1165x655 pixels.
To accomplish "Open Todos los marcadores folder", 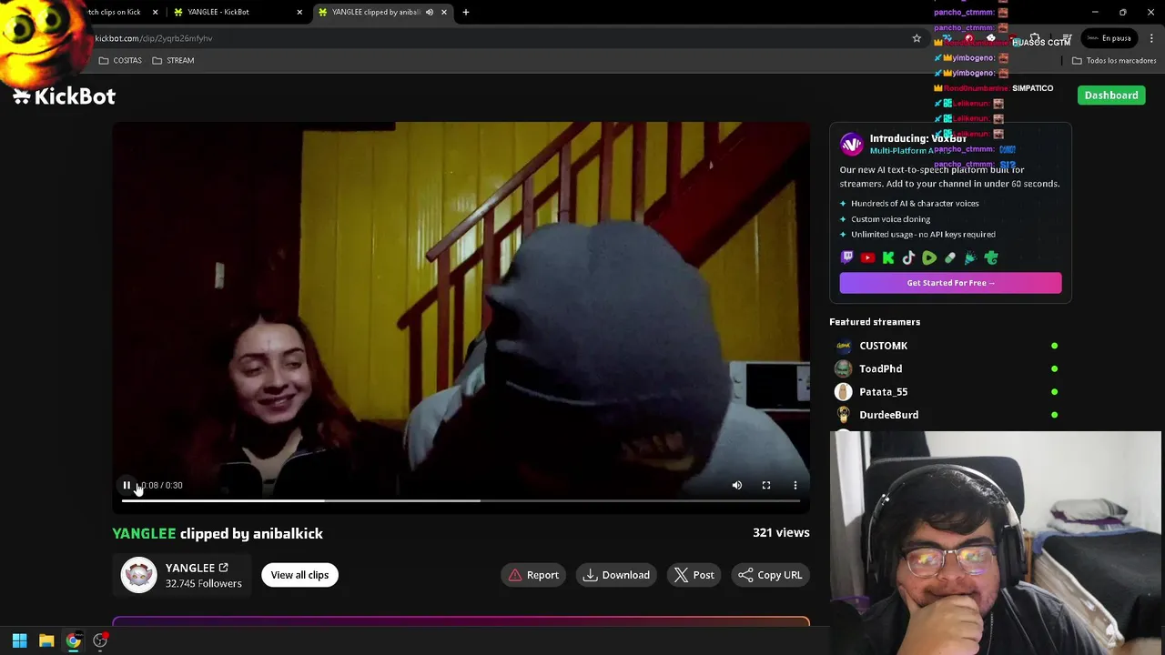I will point(1114,61).
